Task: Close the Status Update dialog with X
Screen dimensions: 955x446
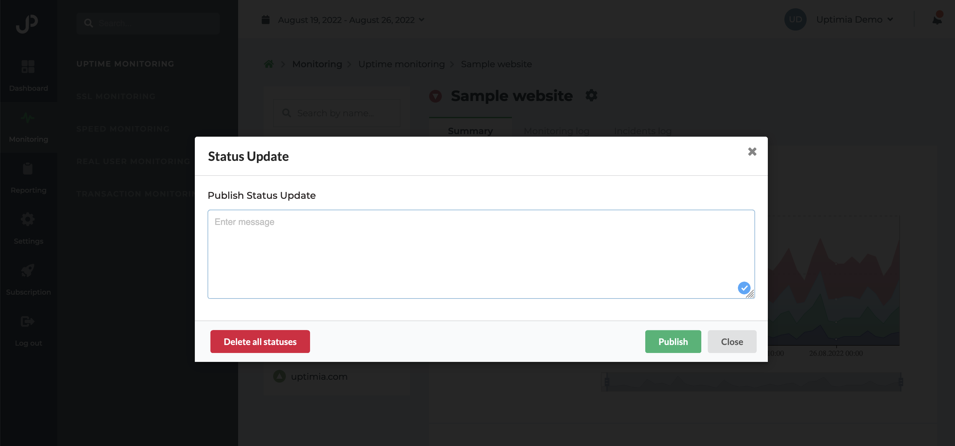Action: click(x=752, y=151)
